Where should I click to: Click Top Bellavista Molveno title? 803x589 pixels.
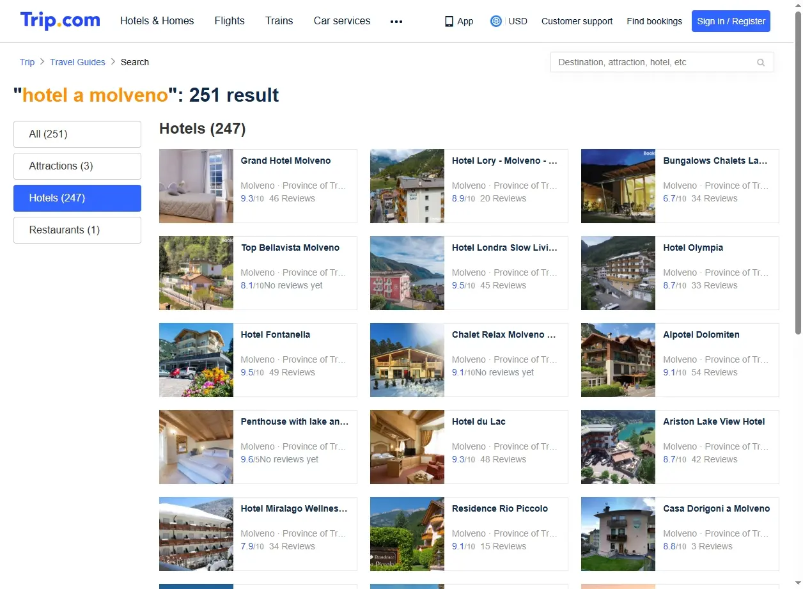(x=290, y=247)
